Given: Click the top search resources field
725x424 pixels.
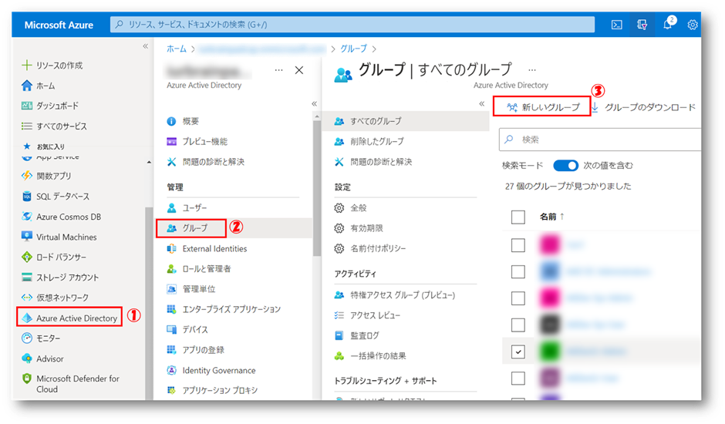Looking at the screenshot, I should pyautogui.click(x=352, y=25).
